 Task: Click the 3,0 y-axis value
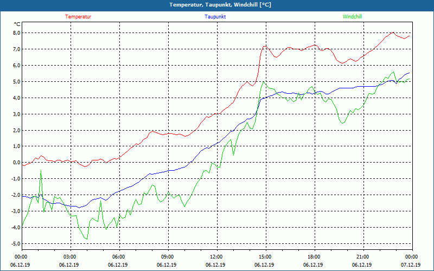click(x=17, y=114)
